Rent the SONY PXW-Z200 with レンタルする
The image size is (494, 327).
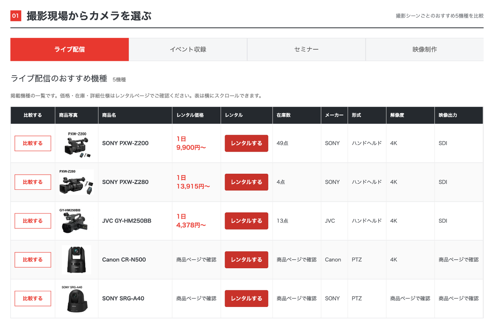[x=246, y=143]
